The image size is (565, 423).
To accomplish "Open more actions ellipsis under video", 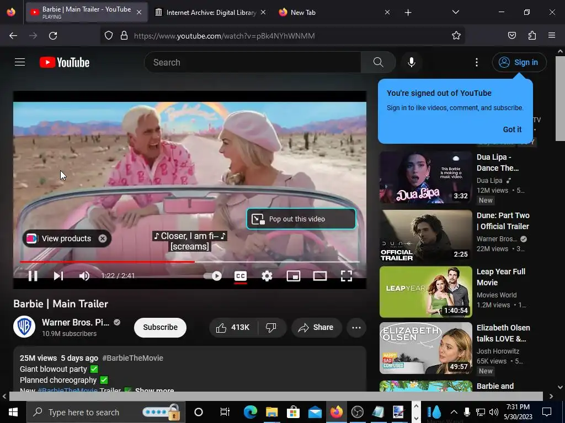I will [x=356, y=327].
